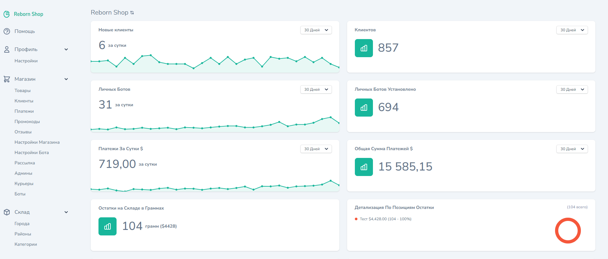Open 30 Дней dropdown in Новые клиенты card
The width and height of the screenshot is (608, 259).
coord(316,30)
